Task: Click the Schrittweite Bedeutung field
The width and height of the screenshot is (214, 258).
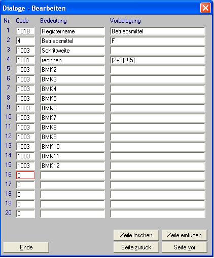Action: pyautogui.click(x=73, y=51)
